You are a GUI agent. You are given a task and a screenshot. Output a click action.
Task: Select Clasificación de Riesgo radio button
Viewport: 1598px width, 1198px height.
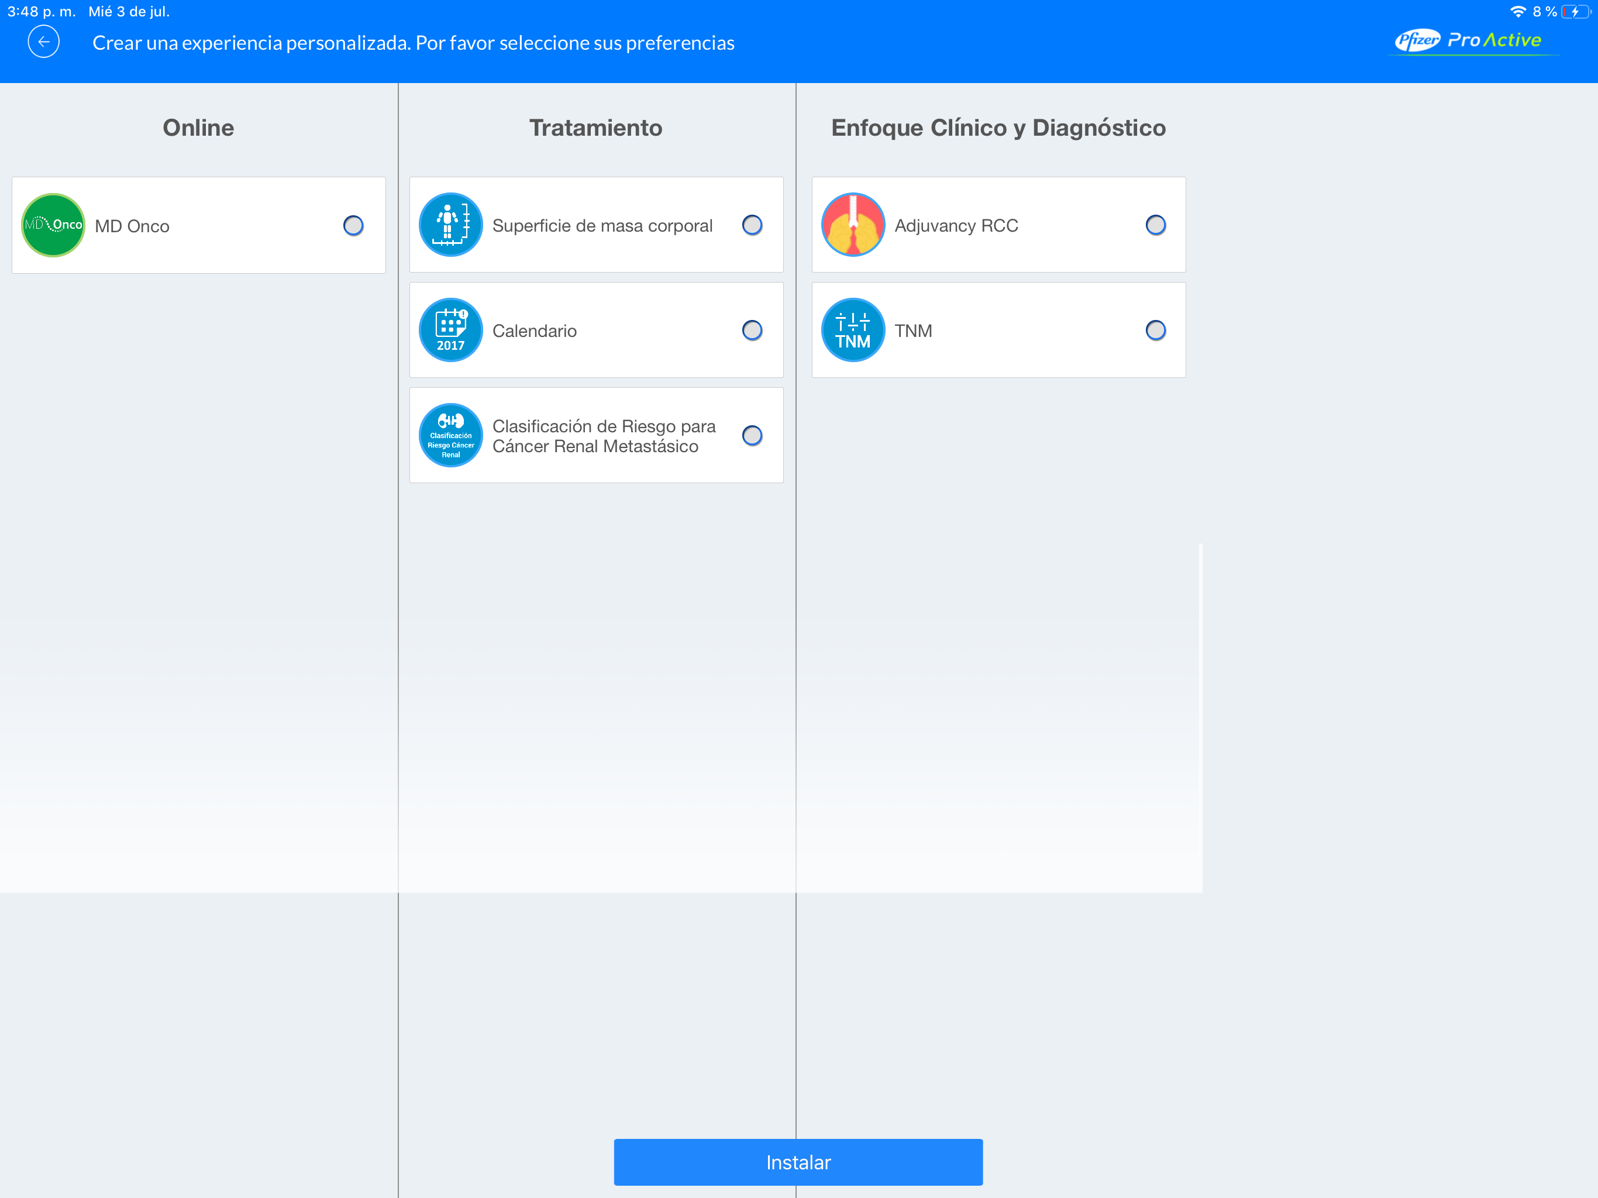click(x=752, y=436)
